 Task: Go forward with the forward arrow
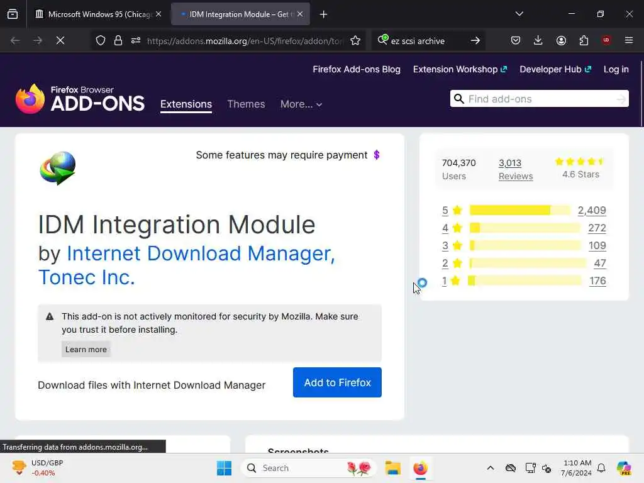point(38,40)
